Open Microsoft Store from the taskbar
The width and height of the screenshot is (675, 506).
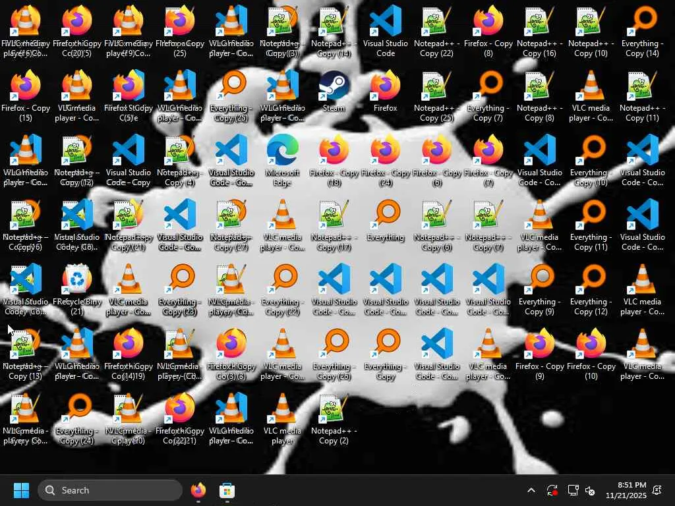point(227,490)
